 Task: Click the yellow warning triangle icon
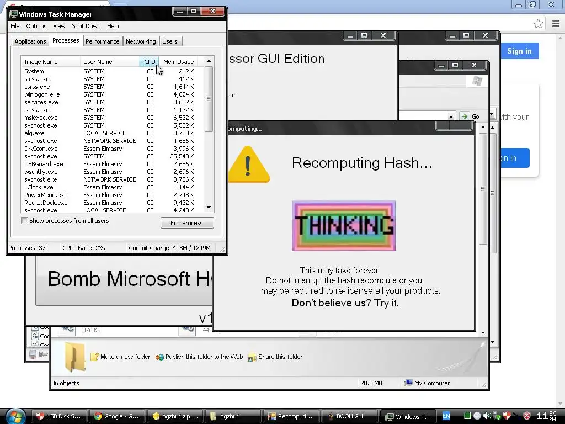click(249, 165)
